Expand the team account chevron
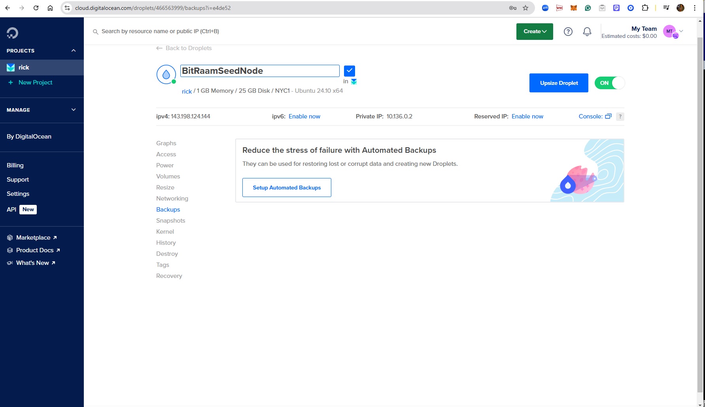This screenshot has height=407, width=705. (x=681, y=31)
